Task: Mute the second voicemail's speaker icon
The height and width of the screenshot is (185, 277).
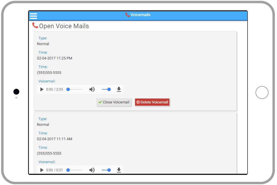Action: coord(92,170)
